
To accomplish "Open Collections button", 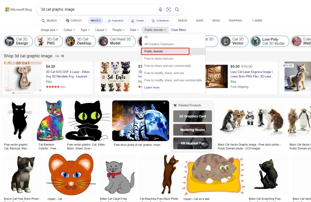I will point(160,21).
